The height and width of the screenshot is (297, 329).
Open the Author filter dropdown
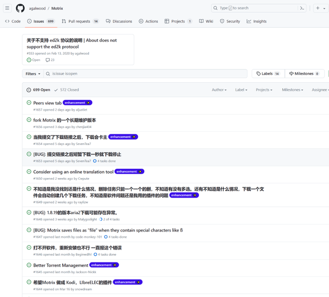[x=219, y=90]
